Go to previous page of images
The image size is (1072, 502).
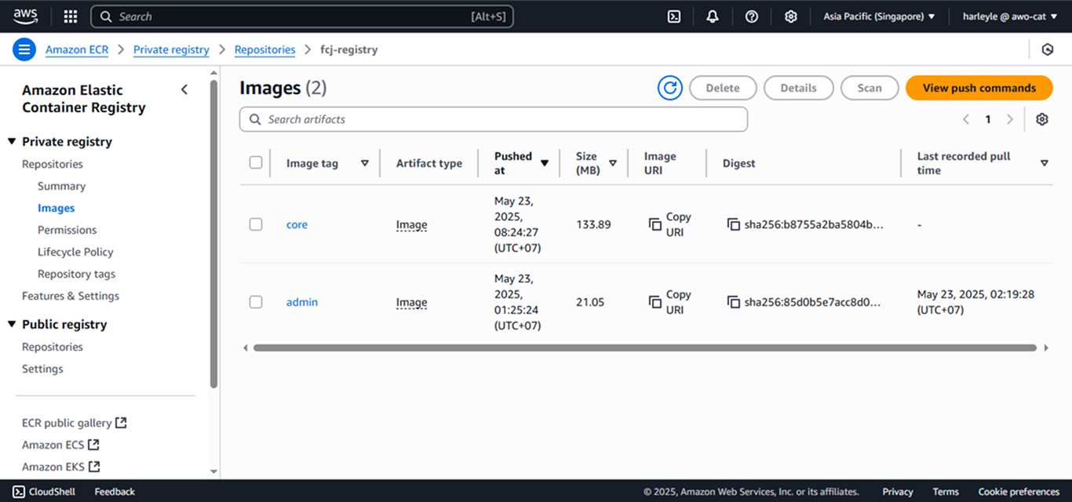966,119
